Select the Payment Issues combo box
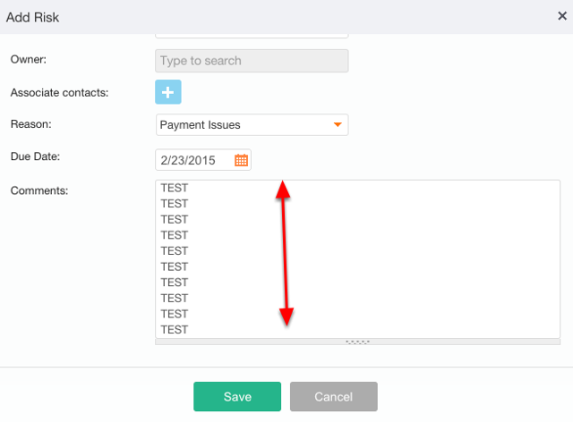 tap(252, 125)
